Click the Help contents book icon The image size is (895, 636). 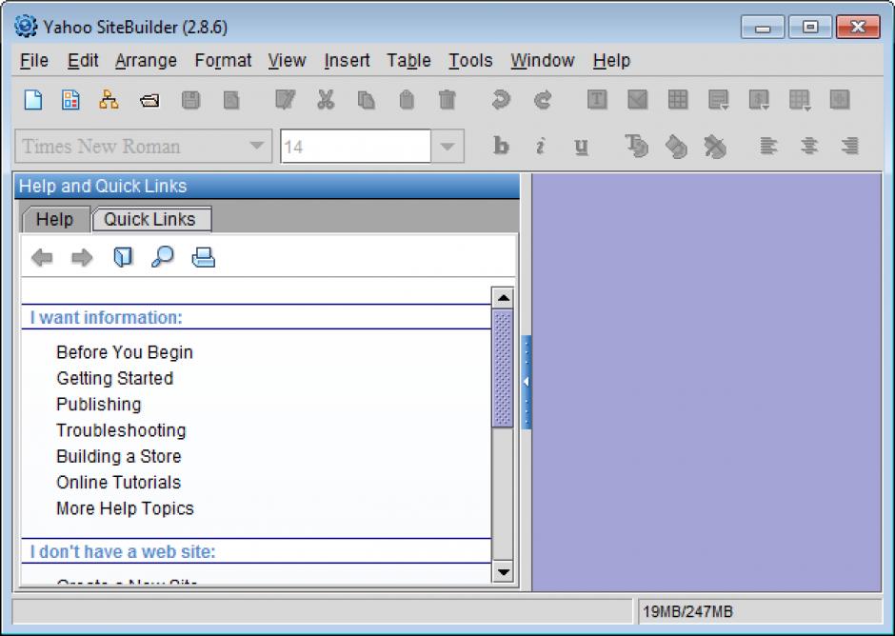(123, 257)
